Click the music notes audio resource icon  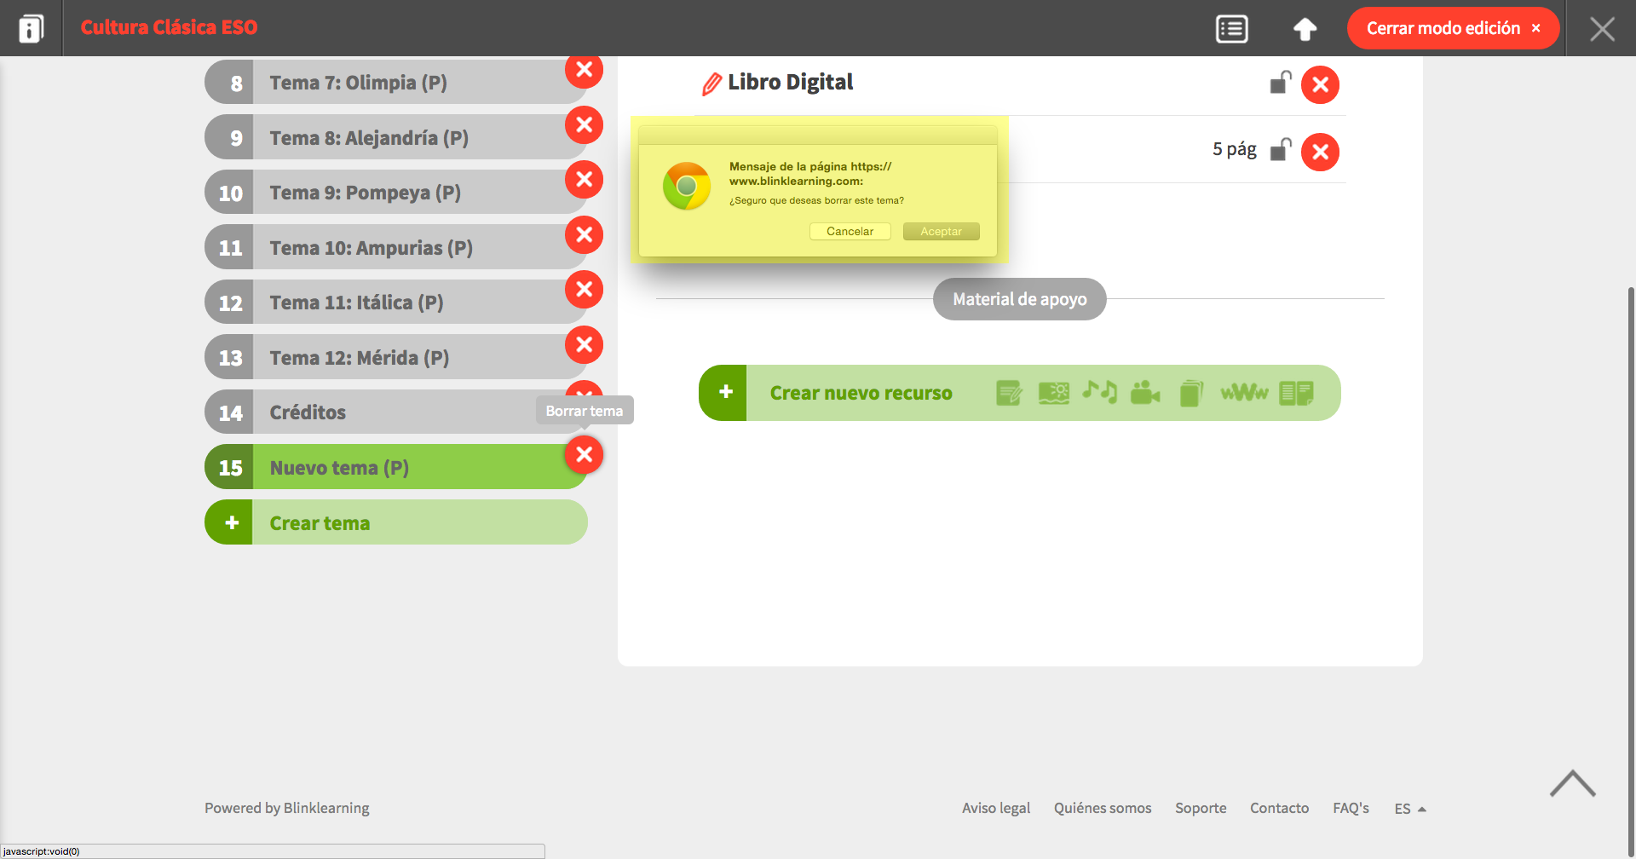[x=1099, y=392]
